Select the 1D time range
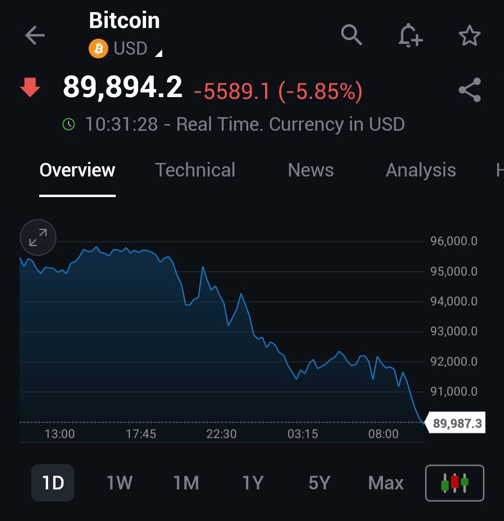Image resolution: width=504 pixels, height=521 pixels. [53, 483]
